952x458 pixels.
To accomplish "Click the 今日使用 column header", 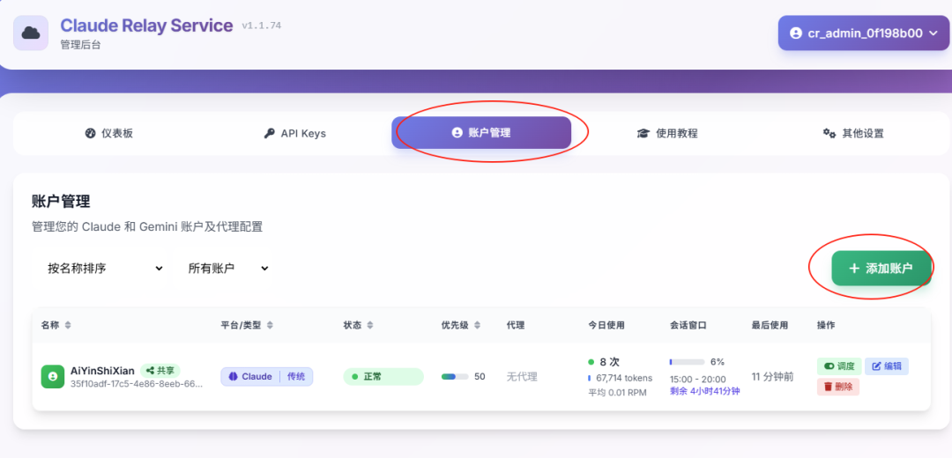I will [606, 325].
